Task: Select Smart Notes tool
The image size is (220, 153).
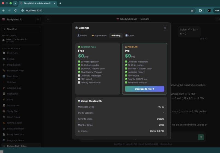Action: pos(21,117)
